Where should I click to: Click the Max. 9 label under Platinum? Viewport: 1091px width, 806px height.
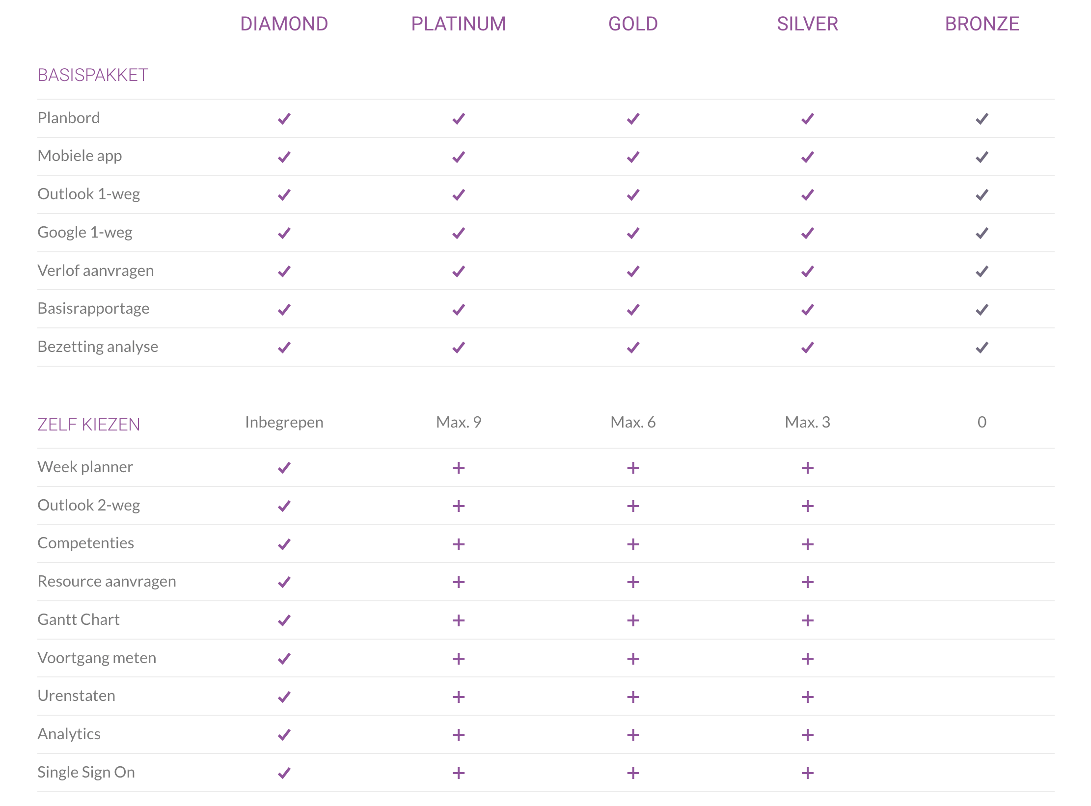point(458,422)
